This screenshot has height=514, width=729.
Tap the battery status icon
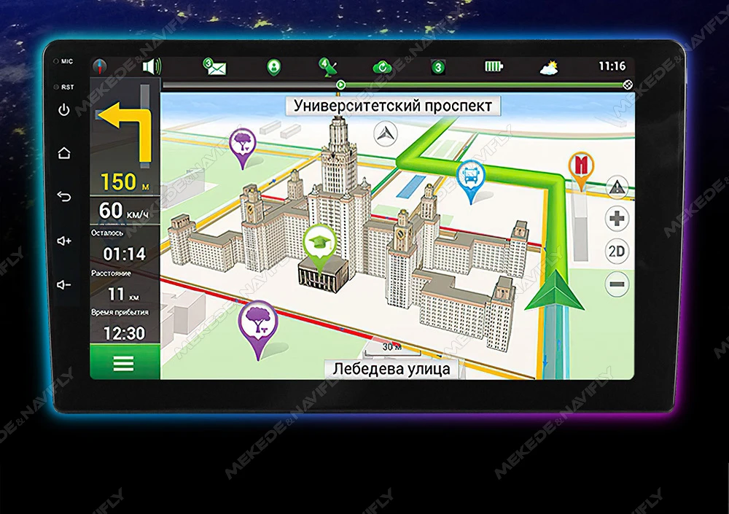pos(494,67)
